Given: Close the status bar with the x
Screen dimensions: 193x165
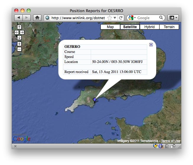Looking at the screenshot, I should (15, 146).
